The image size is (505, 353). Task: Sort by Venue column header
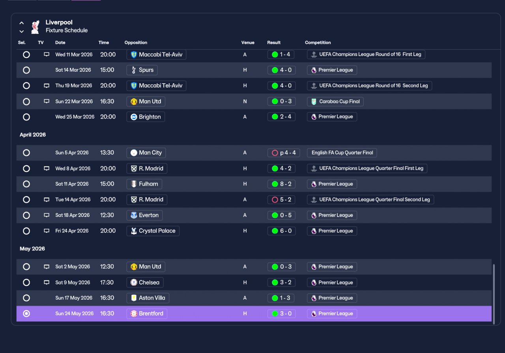pyautogui.click(x=248, y=43)
